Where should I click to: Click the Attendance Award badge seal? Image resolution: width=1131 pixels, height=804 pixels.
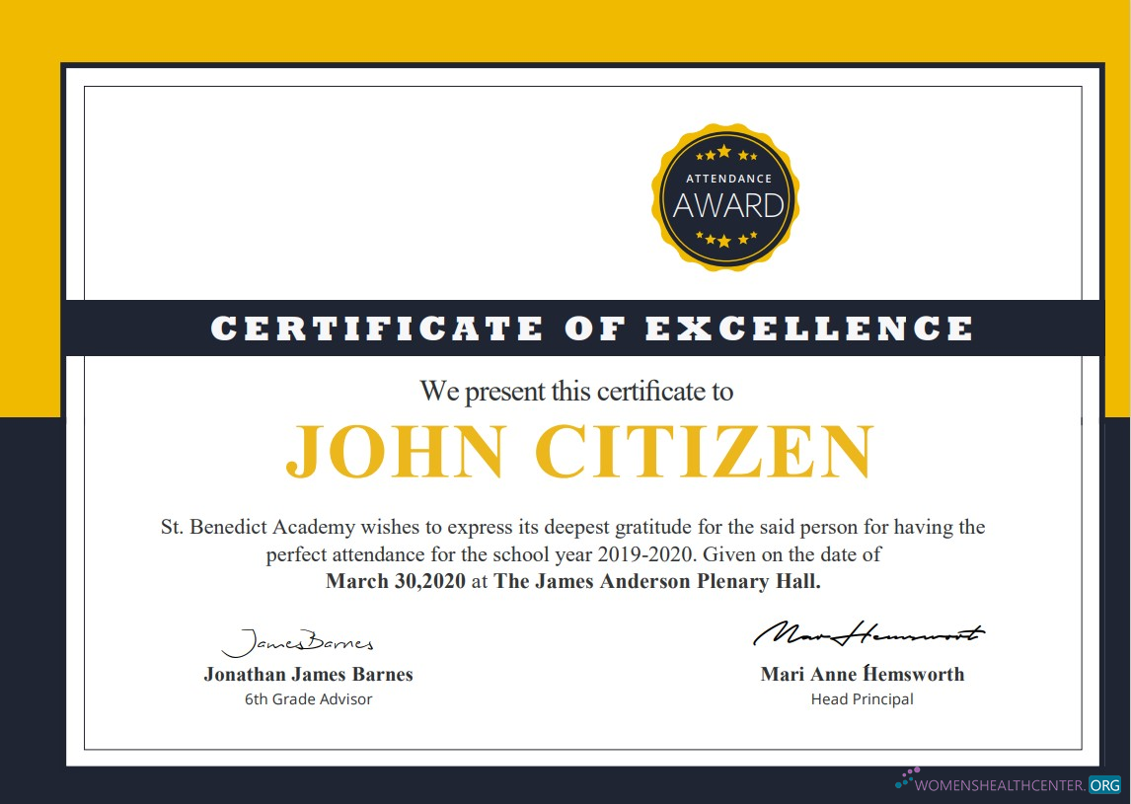(x=726, y=197)
